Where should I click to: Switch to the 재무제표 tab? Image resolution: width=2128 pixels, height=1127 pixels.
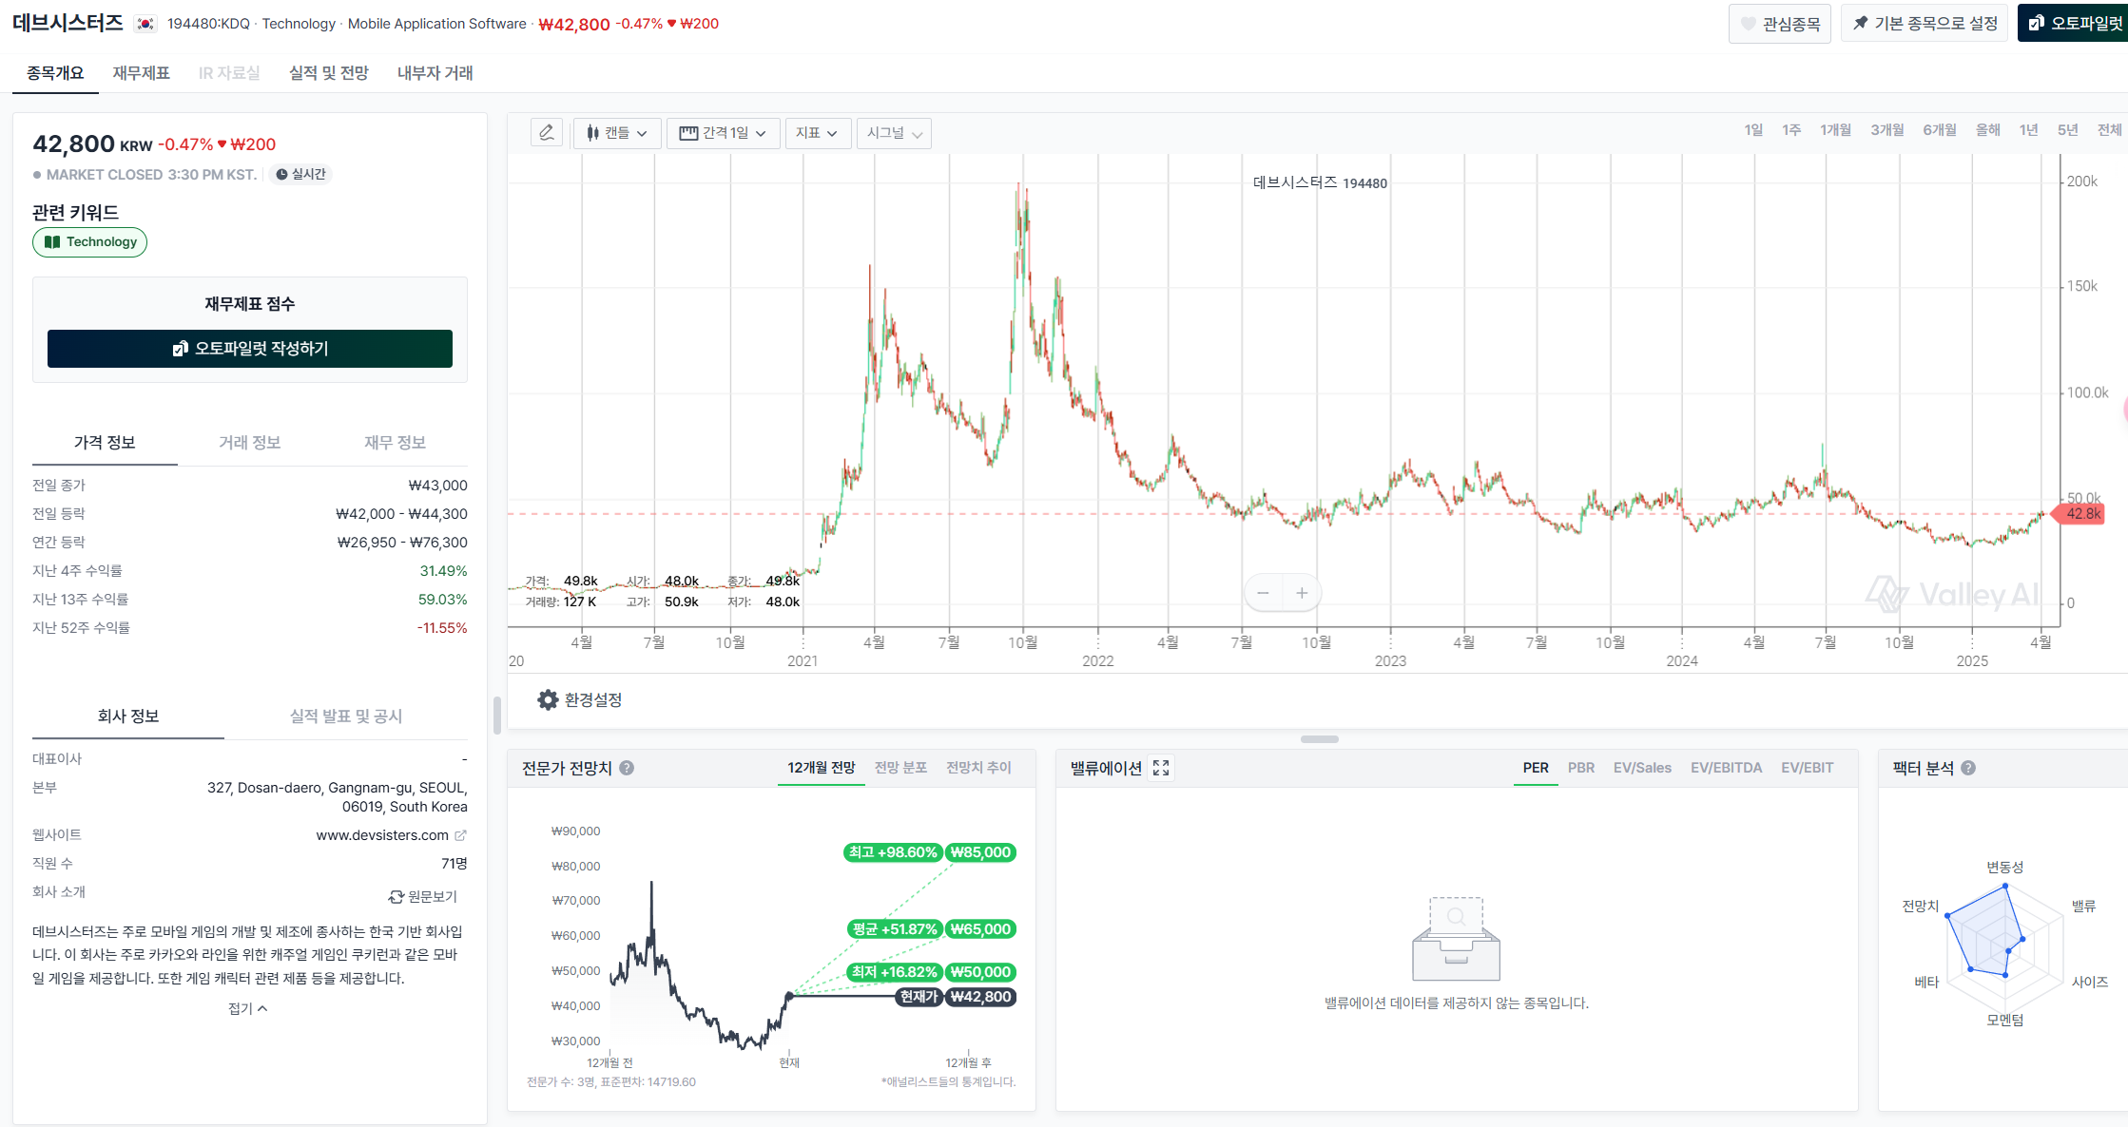141,73
